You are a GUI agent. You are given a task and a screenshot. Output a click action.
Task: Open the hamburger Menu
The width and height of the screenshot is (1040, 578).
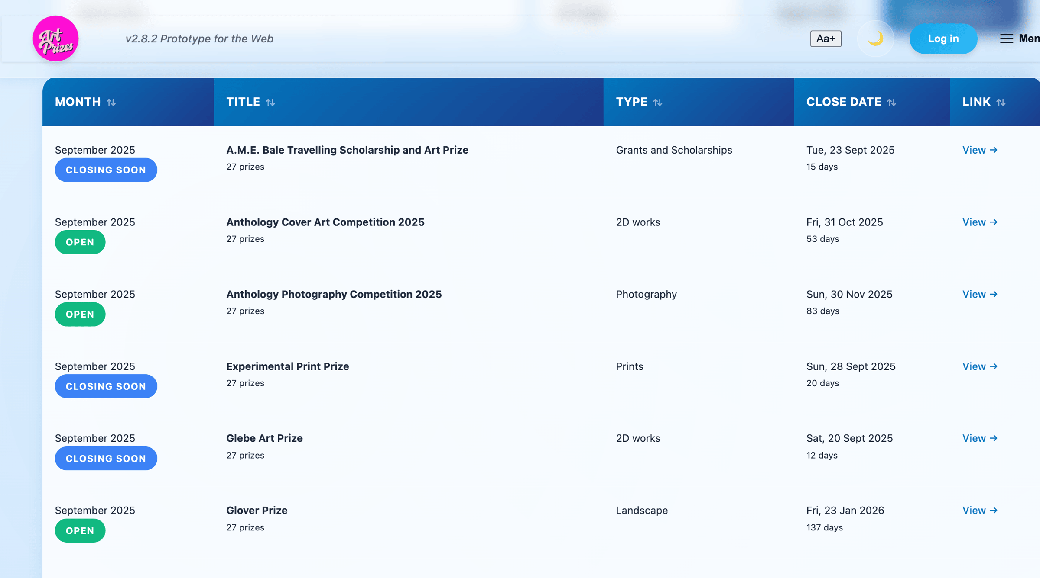pyautogui.click(x=1019, y=39)
